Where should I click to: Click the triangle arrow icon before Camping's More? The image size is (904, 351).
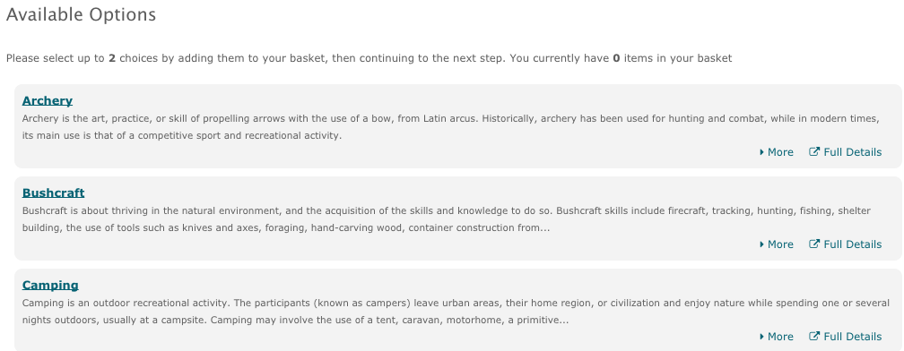coord(761,337)
